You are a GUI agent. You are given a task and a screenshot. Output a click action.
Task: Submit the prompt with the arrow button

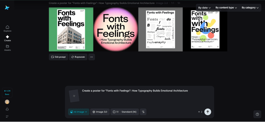click(208, 112)
